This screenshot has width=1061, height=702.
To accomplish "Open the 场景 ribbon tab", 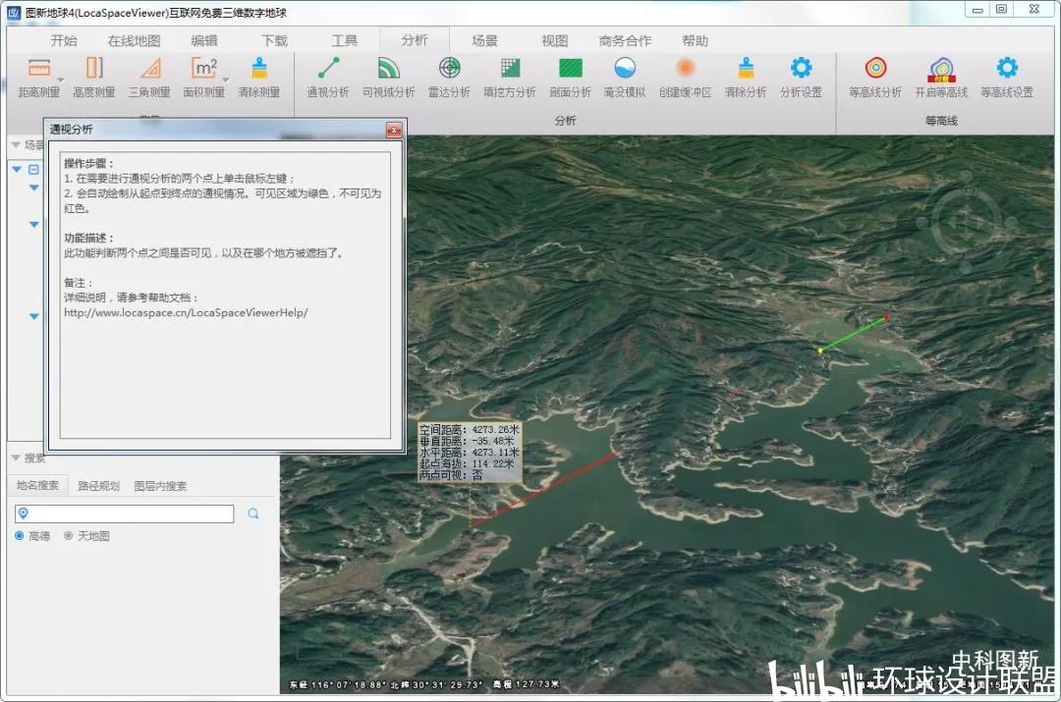I will click(x=484, y=40).
